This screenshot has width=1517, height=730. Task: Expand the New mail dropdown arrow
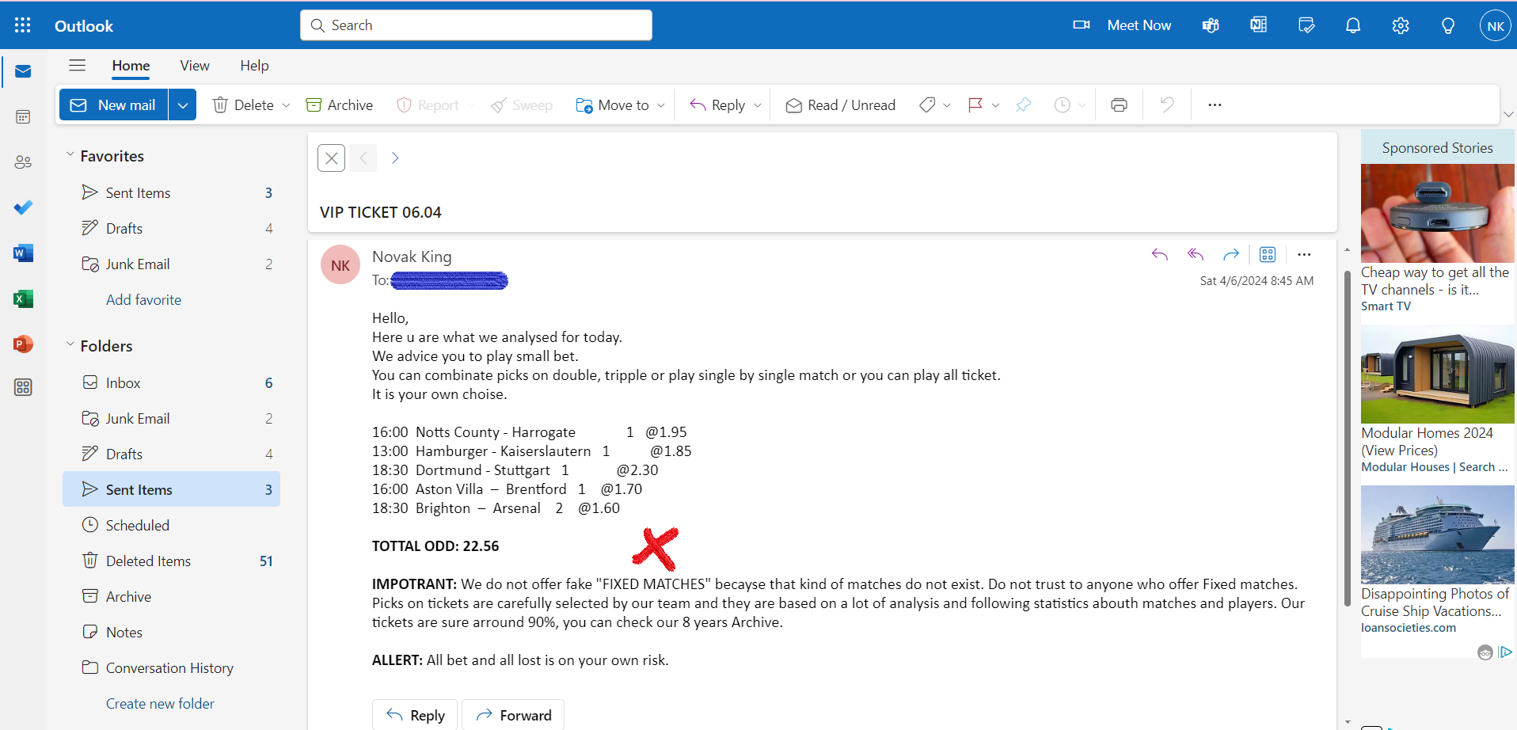pyautogui.click(x=182, y=105)
